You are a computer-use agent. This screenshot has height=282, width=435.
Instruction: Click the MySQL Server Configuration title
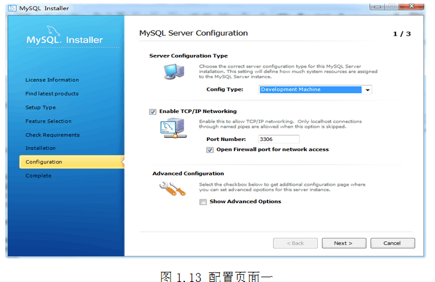pyautogui.click(x=193, y=33)
